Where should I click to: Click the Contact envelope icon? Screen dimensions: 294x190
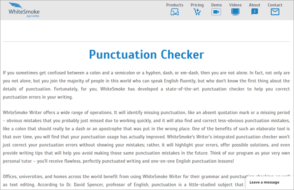click(x=275, y=12)
